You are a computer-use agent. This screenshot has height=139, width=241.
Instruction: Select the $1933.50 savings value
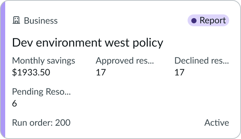31,72
